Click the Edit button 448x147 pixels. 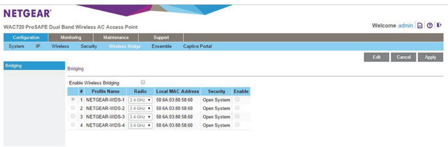[x=376, y=57]
